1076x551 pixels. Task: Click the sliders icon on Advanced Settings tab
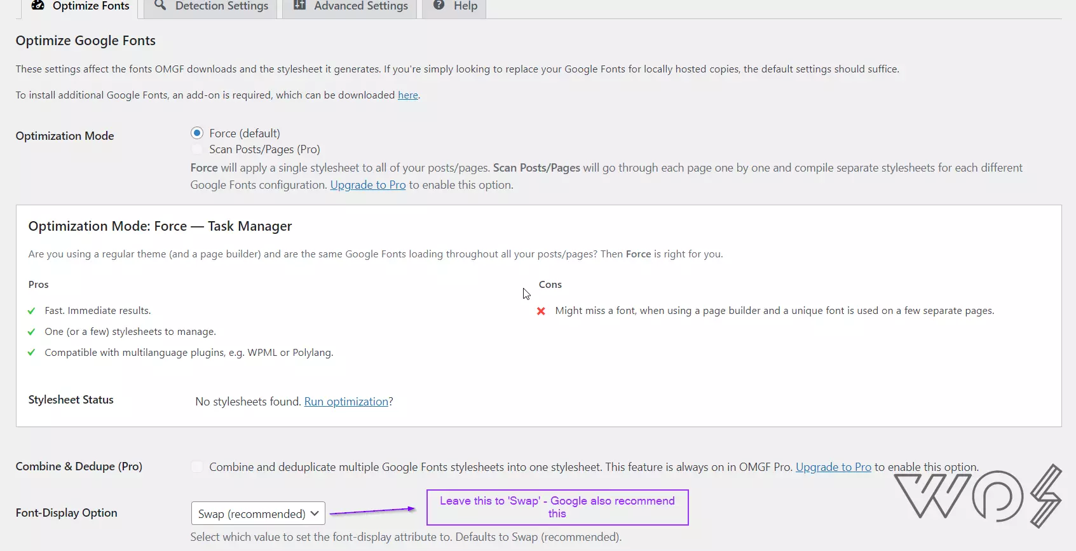pos(299,5)
